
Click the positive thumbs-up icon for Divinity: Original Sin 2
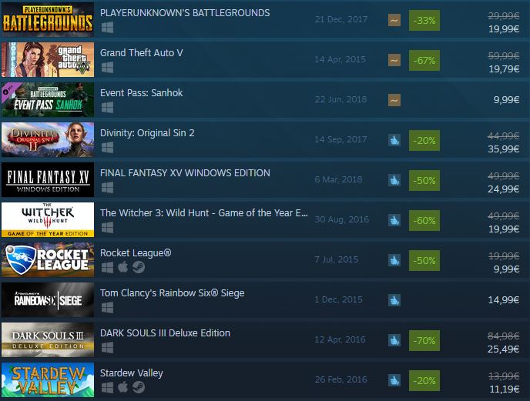tap(394, 140)
